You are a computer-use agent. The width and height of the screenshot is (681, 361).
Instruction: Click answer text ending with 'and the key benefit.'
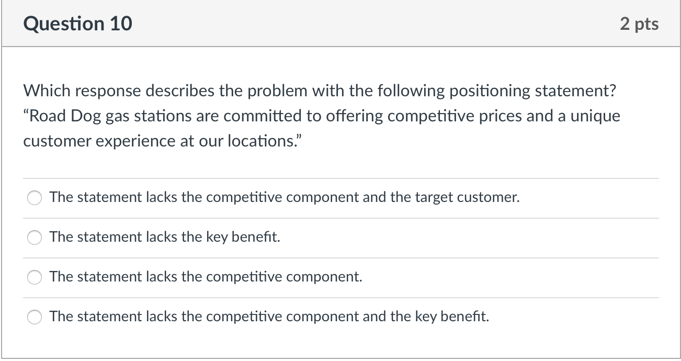[x=269, y=317]
